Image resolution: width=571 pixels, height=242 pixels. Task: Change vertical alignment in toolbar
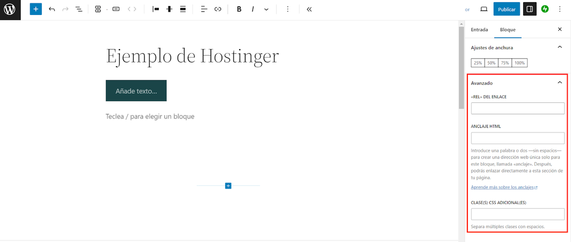point(170,9)
